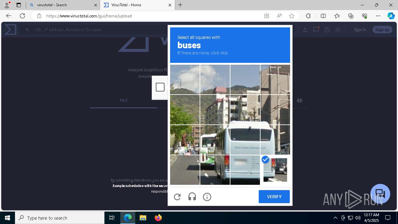Image resolution: width=398 pixels, height=224 pixels.
Task: Open Windows notification center
Action: click(388, 218)
